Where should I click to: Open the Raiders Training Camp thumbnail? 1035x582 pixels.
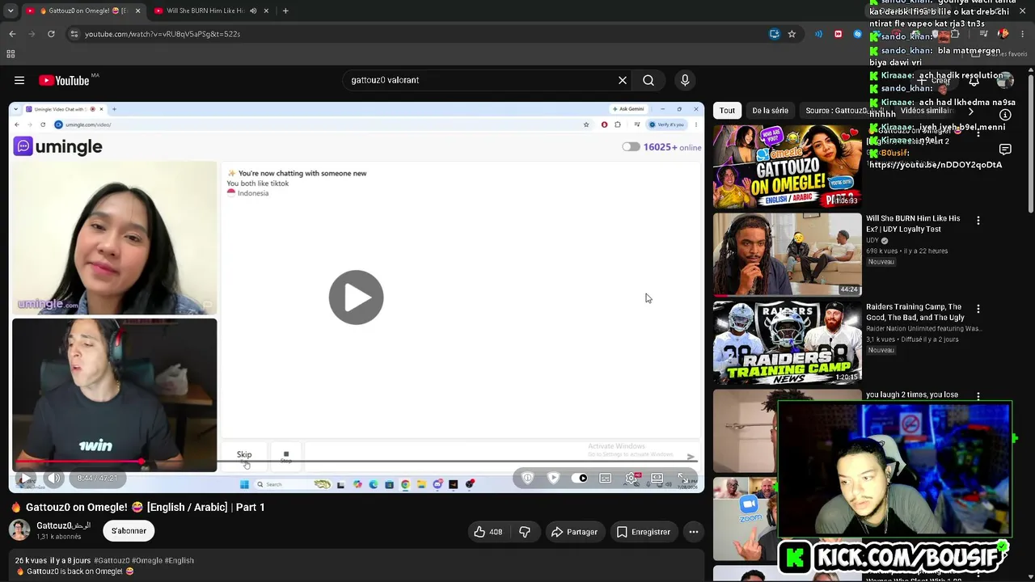pos(787,343)
